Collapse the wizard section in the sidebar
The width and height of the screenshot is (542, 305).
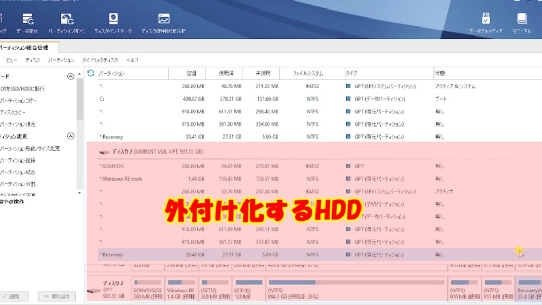click(70, 77)
